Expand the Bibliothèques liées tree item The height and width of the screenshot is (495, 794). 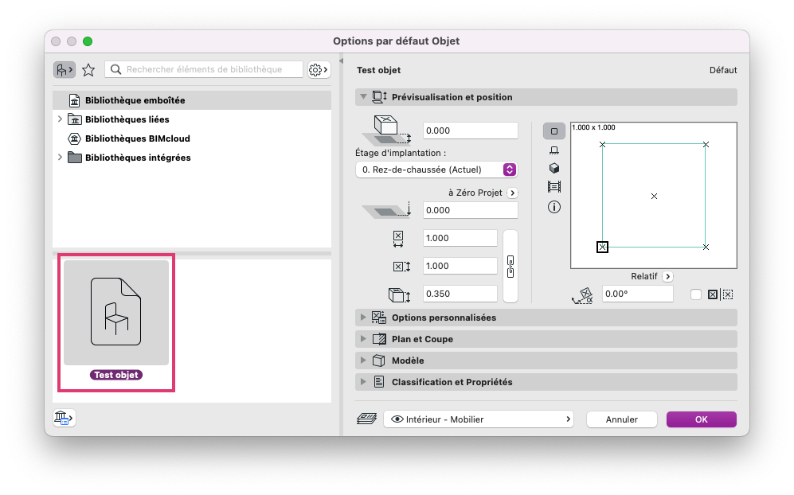tap(60, 119)
